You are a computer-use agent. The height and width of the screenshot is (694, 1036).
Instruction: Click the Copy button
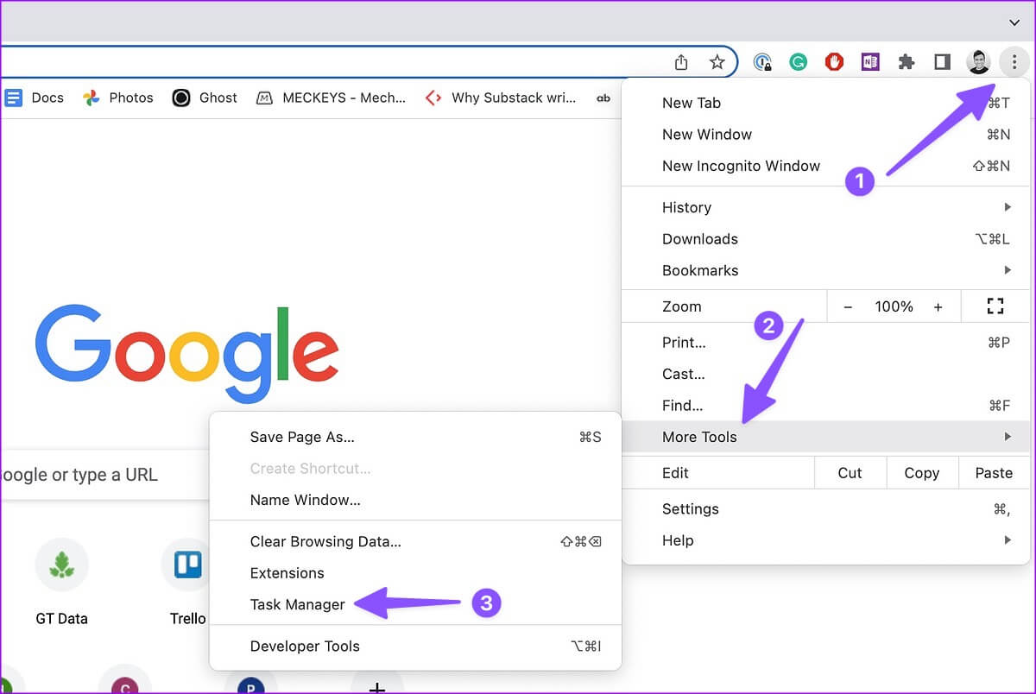[x=922, y=473]
